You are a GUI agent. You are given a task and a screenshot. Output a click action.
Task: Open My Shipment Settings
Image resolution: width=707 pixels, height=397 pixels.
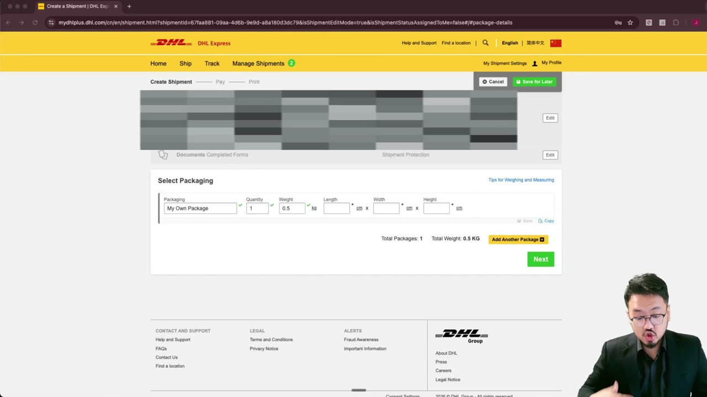click(x=505, y=63)
